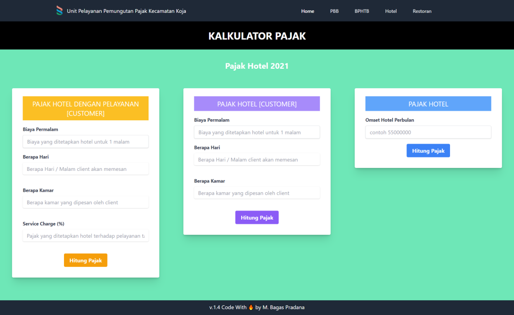Click the Service Charge (%) input
The width and height of the screenshot is (514, 315).
(x=86, y=236)
